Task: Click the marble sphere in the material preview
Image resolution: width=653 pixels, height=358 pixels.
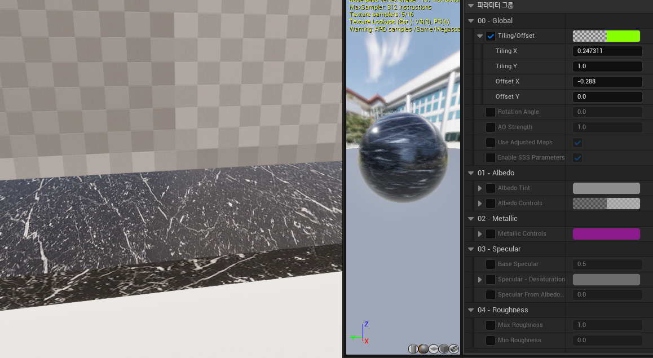Action: 403,157
